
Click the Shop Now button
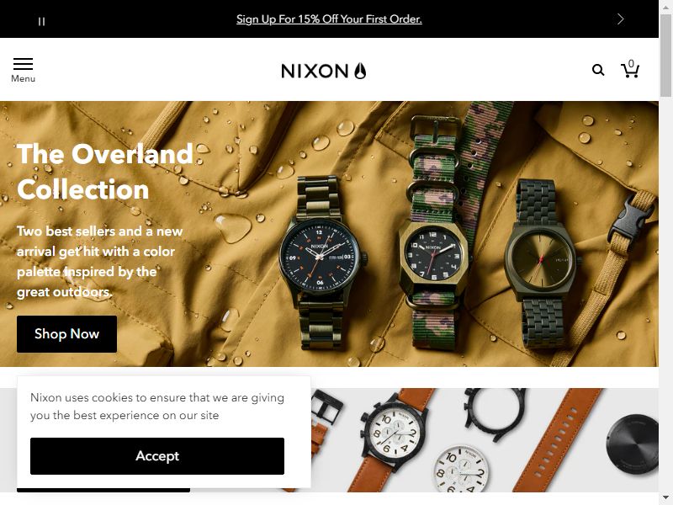(66, 334)
